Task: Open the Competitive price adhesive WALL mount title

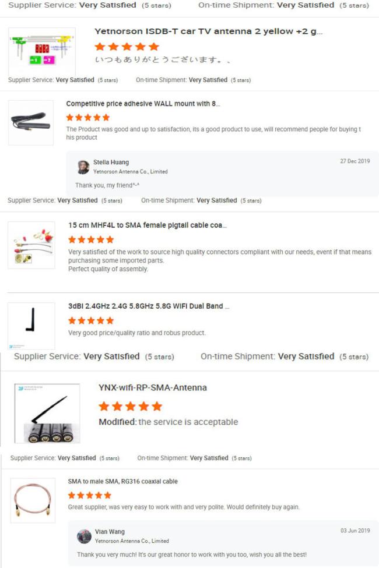Action: (143, 104)
